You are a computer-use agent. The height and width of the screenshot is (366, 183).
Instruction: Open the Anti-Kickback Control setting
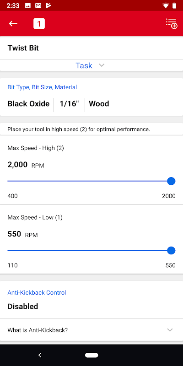91,300
